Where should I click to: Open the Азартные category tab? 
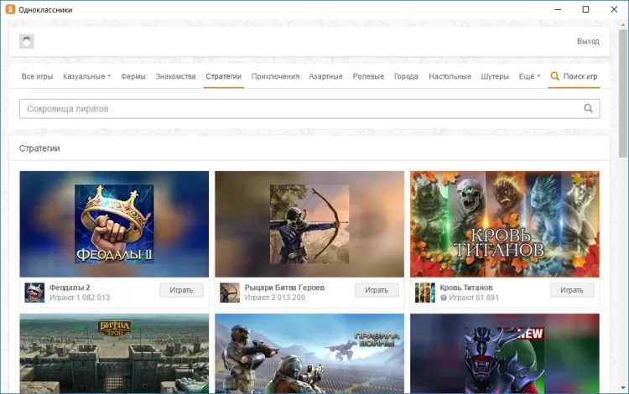325,76
